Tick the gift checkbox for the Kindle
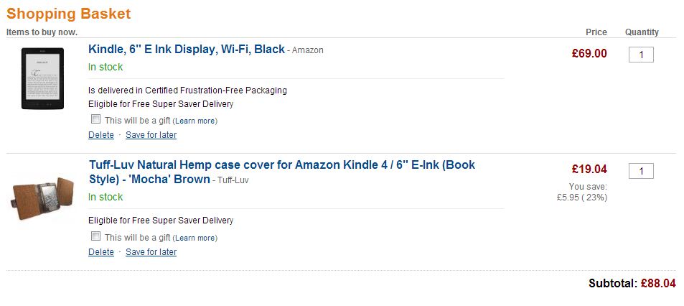Screen dimensions: 684x306 tap(95, 119)
